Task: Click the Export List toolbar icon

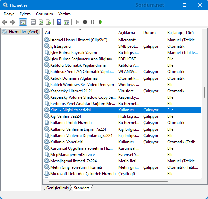Action: pyautogui.click(x=49, y=22)
